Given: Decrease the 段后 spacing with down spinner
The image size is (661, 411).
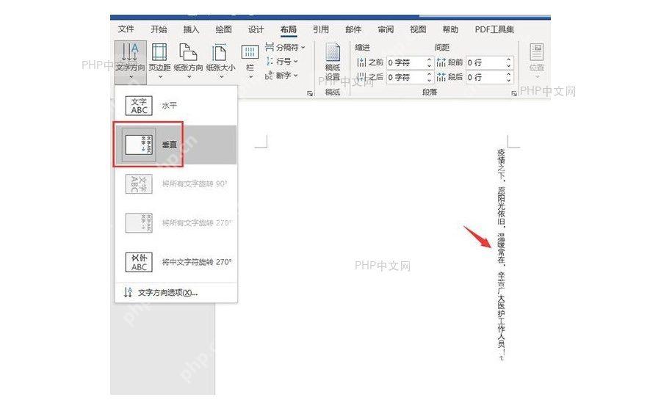Looking at the screenshot, I should pyautogui.click(x=509, y=80).
